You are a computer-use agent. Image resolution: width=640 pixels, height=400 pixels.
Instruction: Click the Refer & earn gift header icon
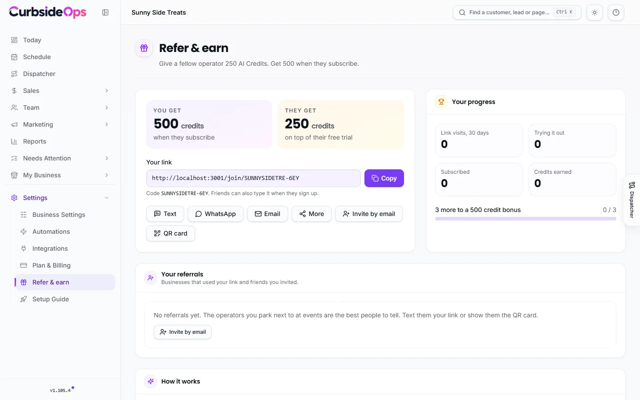[x=144, y=48]
